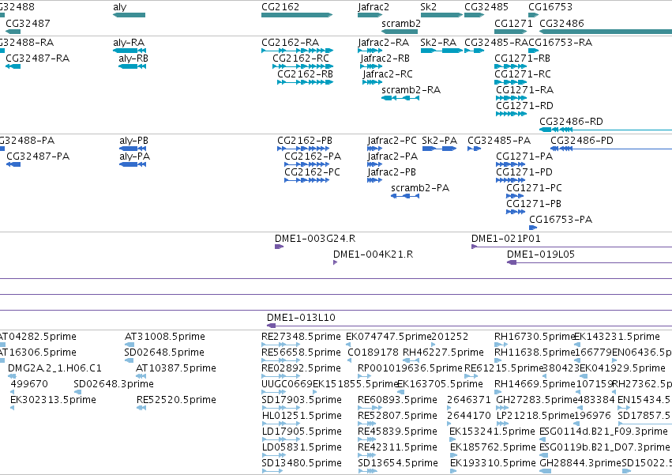Select the CG2162-PA protein label
672x475 pixels.
pos(313,156)
